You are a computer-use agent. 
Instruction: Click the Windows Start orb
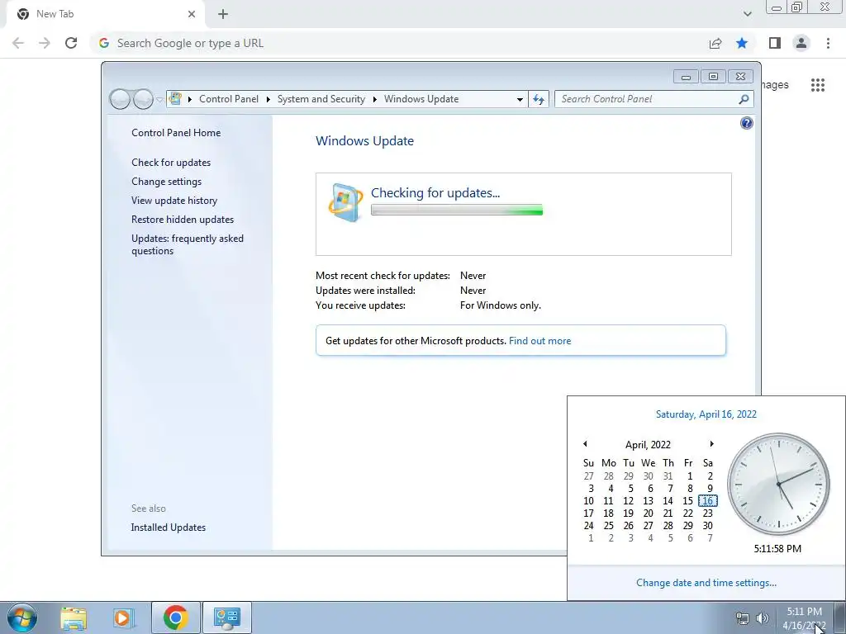pyautogui.click(x=22, y=617)
